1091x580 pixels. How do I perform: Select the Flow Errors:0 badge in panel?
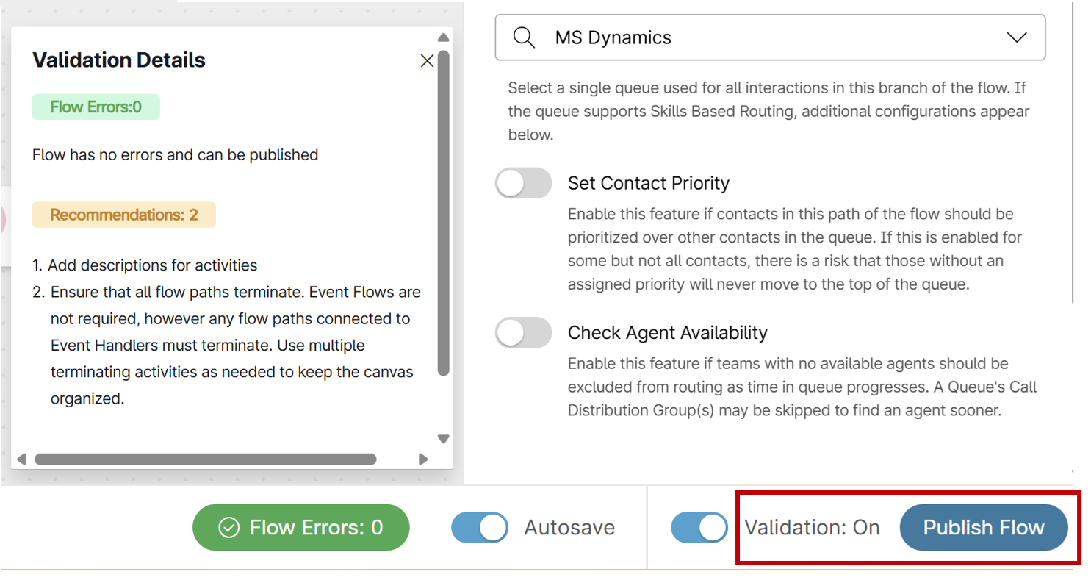point(96,107)
